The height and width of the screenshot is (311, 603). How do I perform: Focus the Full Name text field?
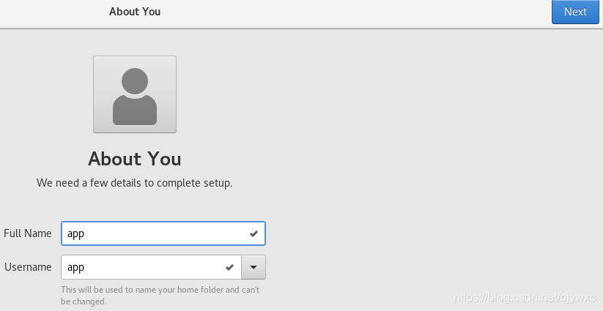[154, 233]
